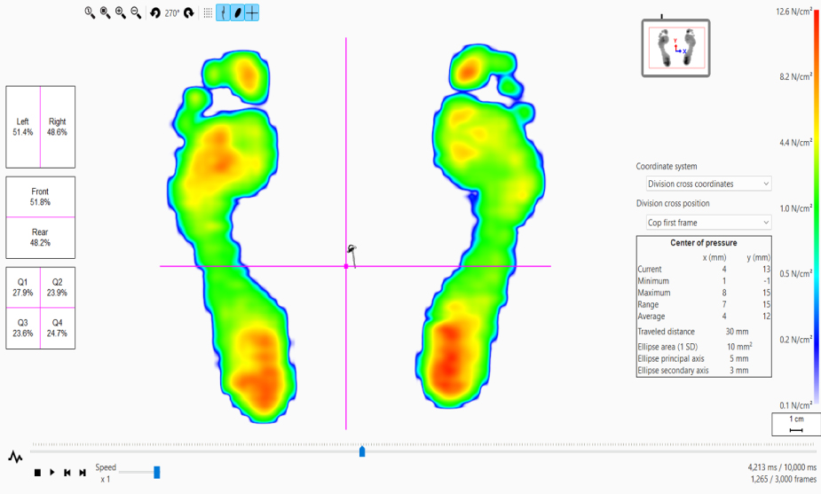Viewport: 821px width, 494px height.
Task: Rotate the footprint view counterclockwise
Action: pyautogui.click(x=155, y=12)
